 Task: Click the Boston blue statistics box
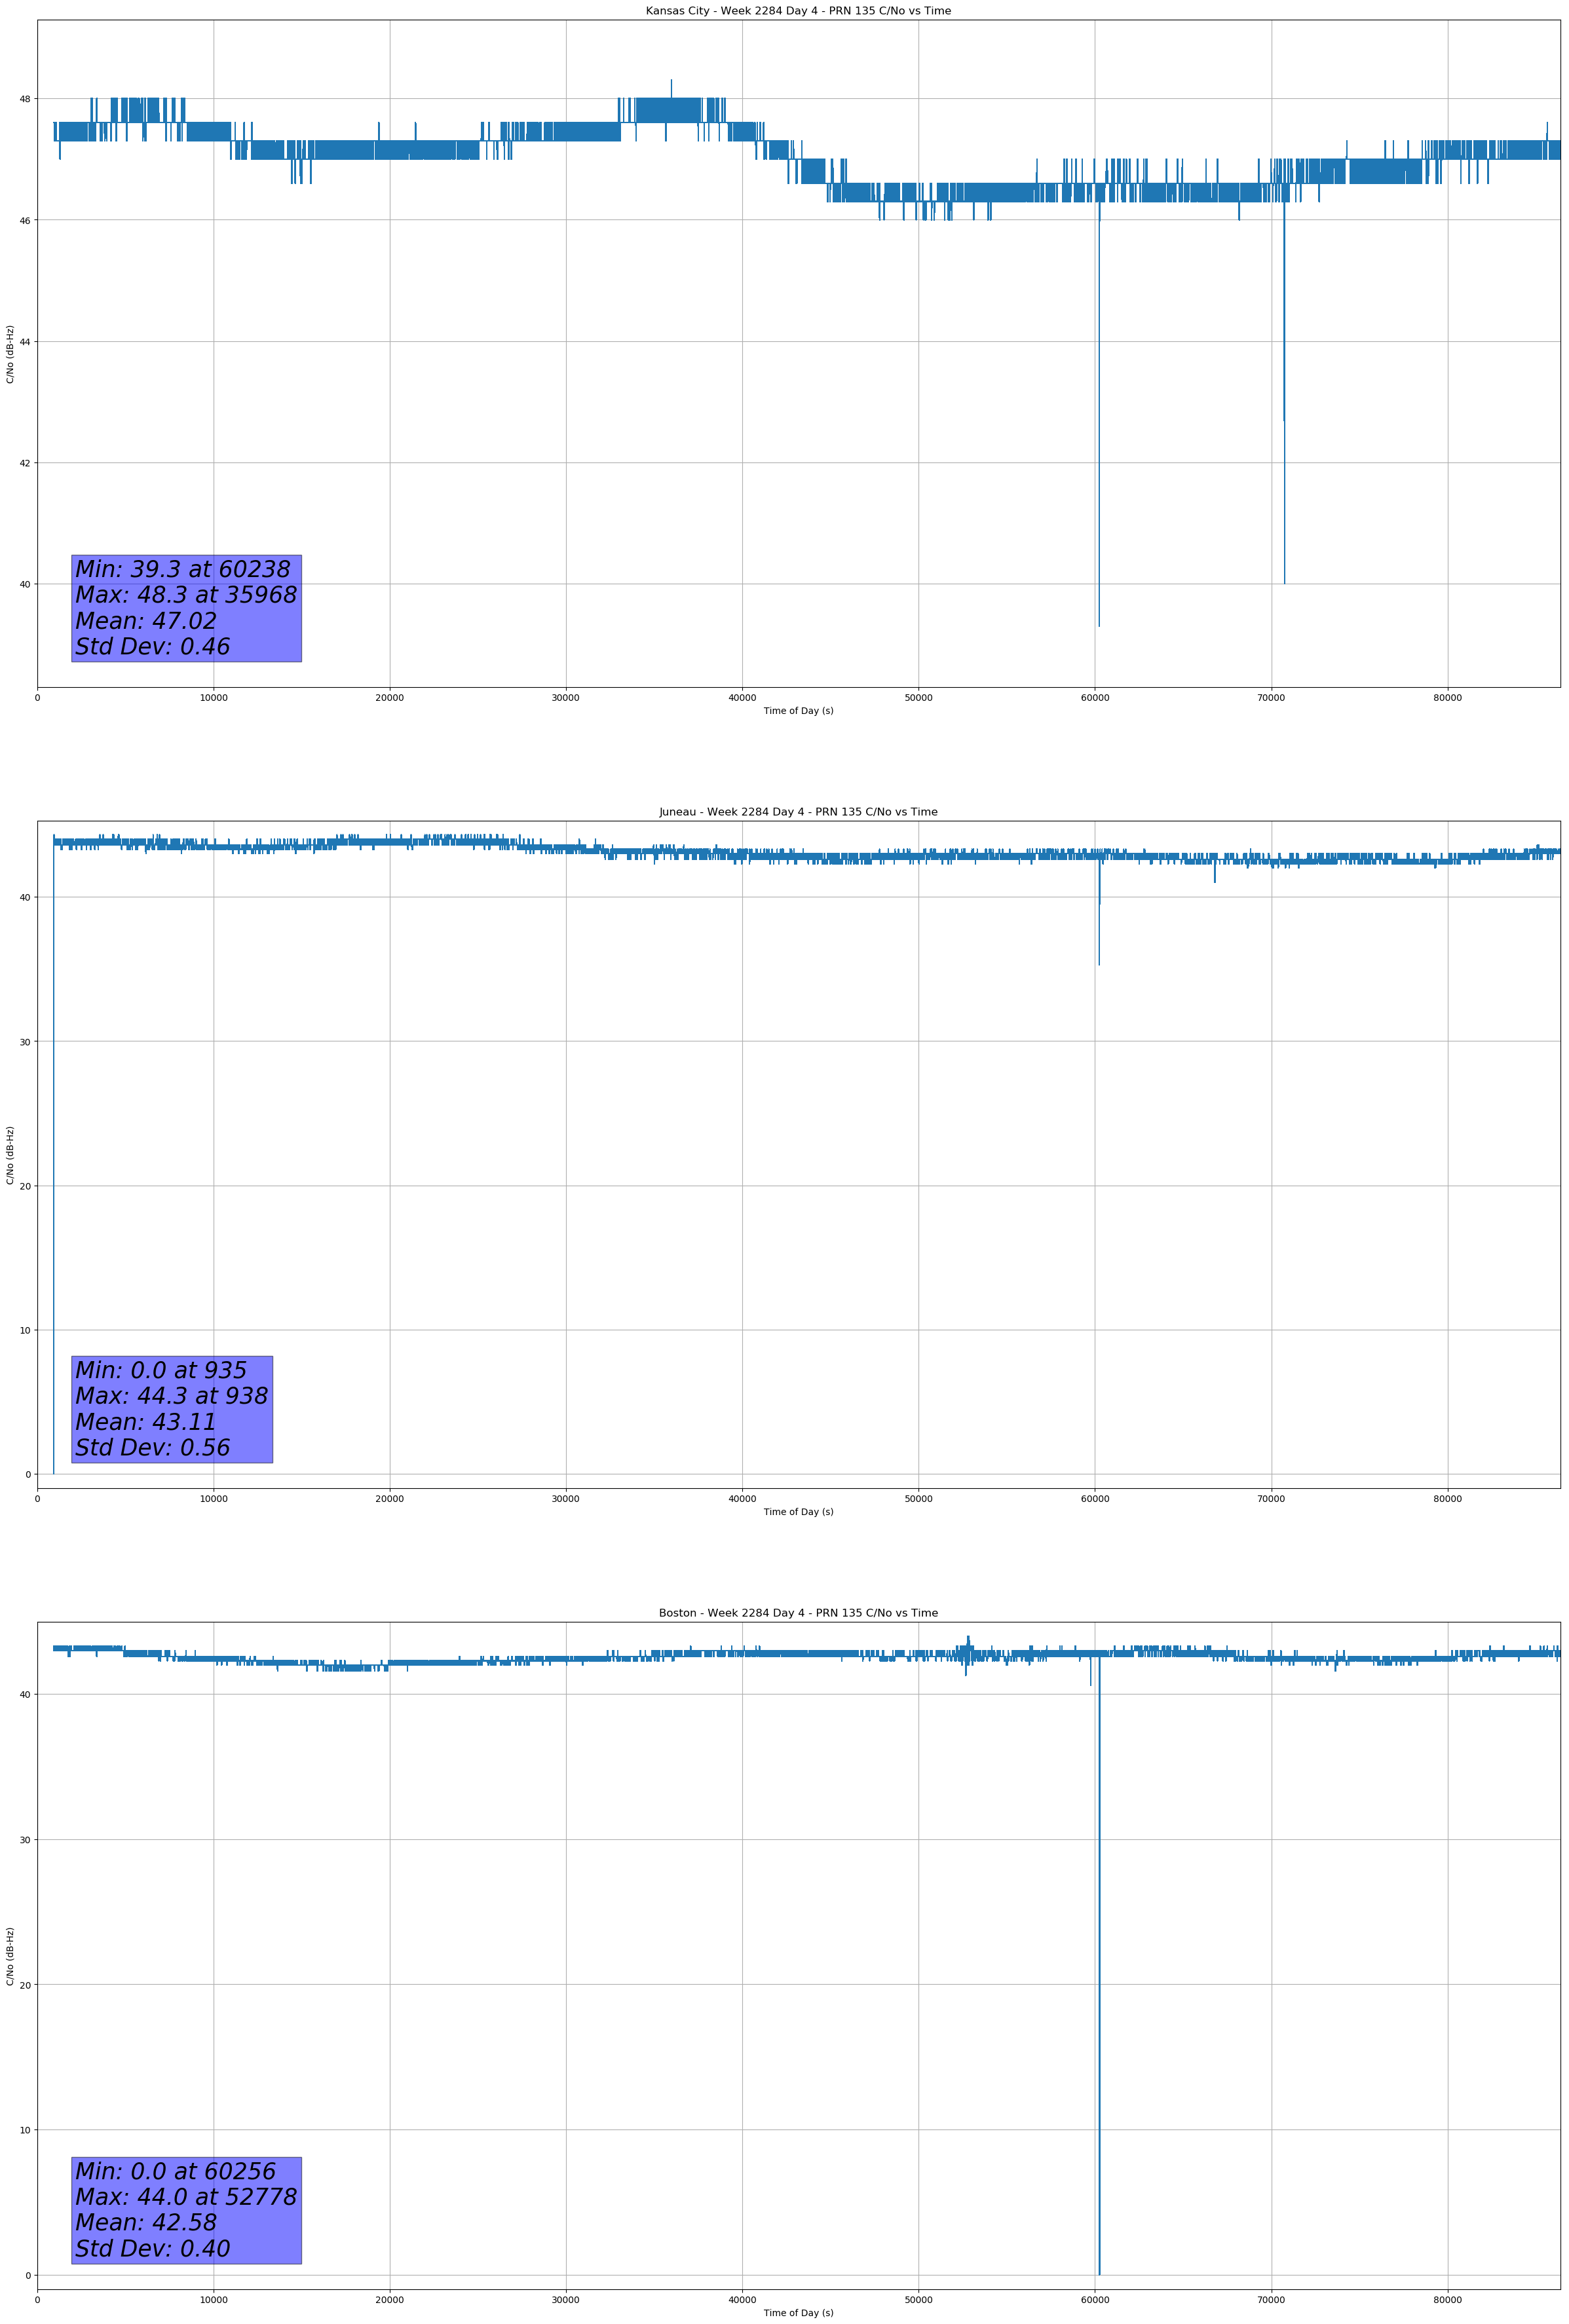coord(186,2210)
